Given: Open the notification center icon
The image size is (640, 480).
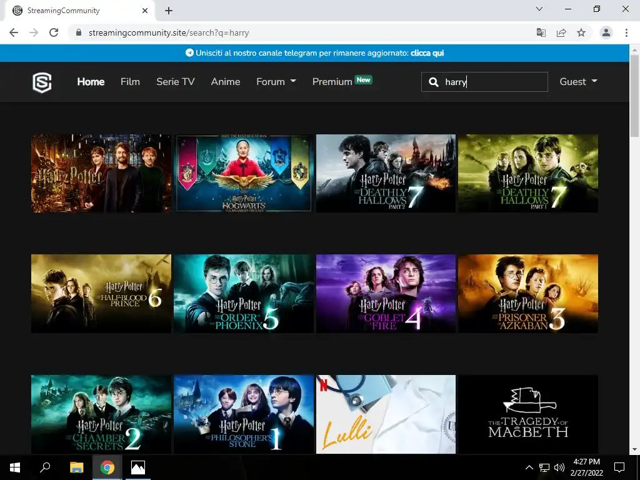Looking at the screenshot, I should (x=619, y=467).
